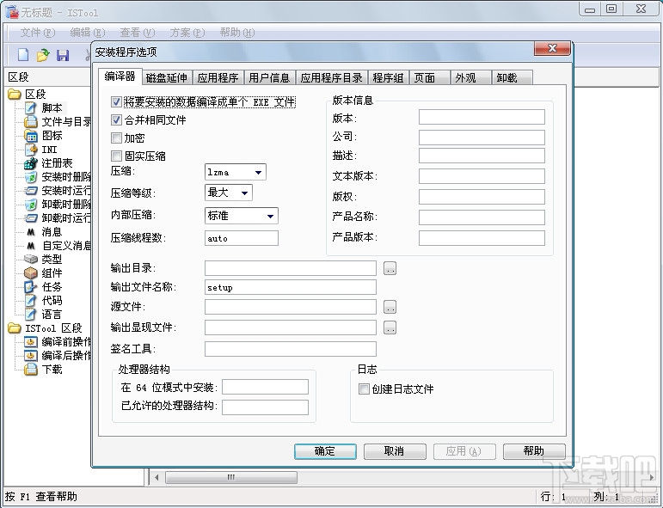
Task: Select the 任务 tree icon
Action: (31, 287)
